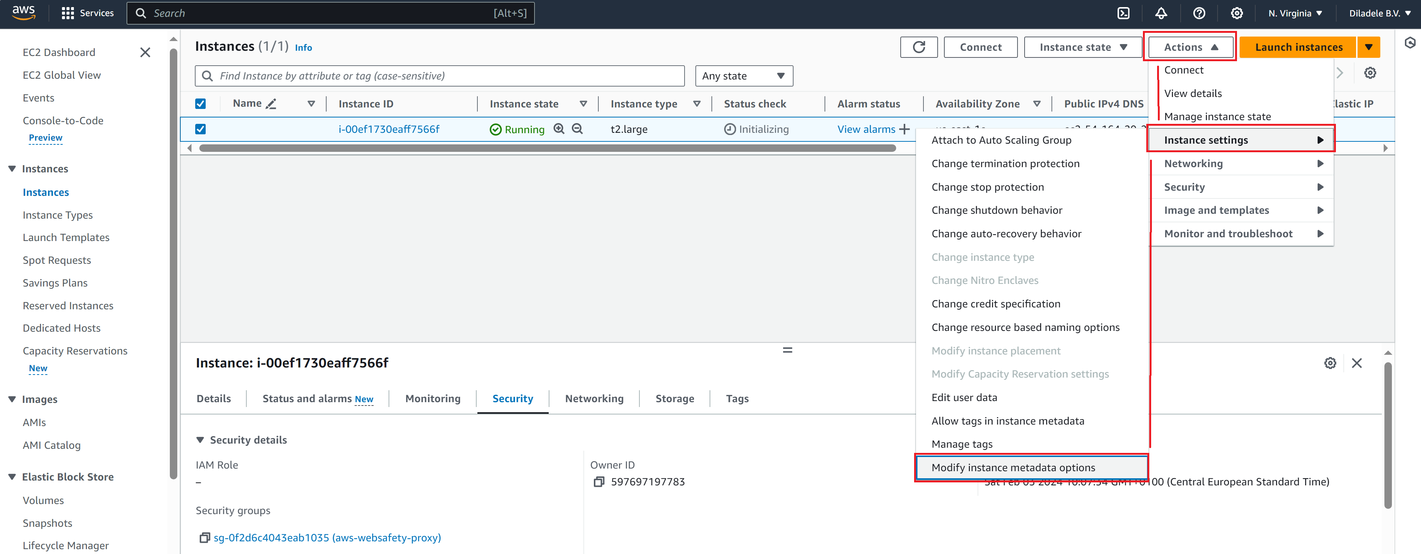
Task: Open the View alarms link
Action: (866, 129)
